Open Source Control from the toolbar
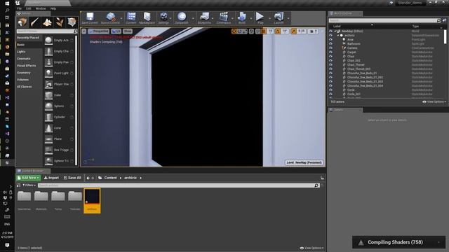The height and width of the screenshot is (252, 449). pos(111,17)
